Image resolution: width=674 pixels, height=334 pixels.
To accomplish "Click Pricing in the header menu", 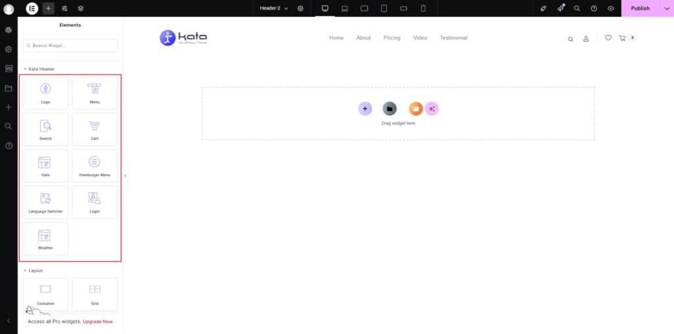I will click(392, 37).
